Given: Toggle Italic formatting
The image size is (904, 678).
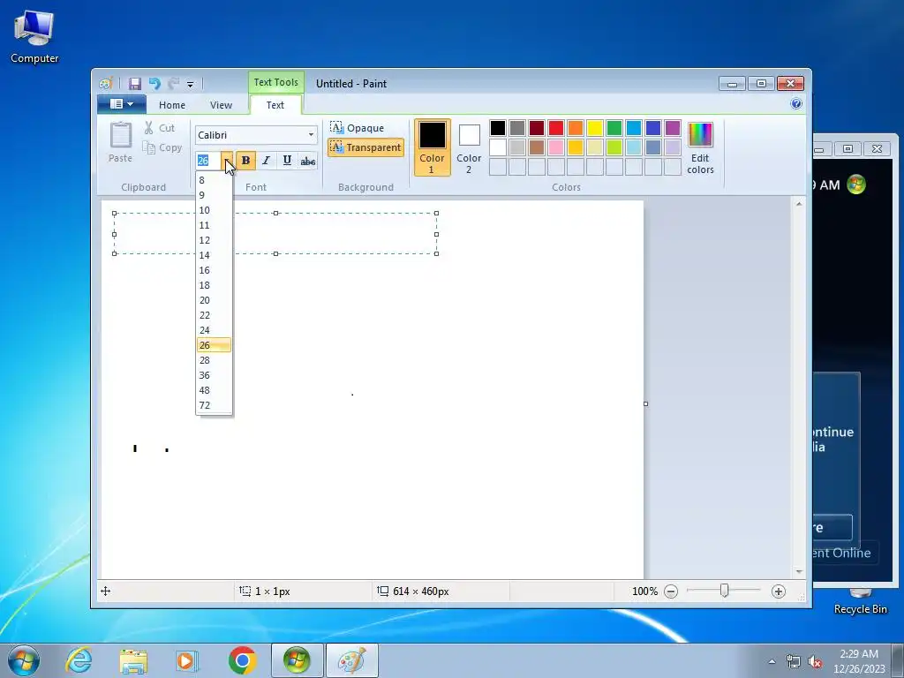Looking at the screenshot, I should (x=266, y=161).
